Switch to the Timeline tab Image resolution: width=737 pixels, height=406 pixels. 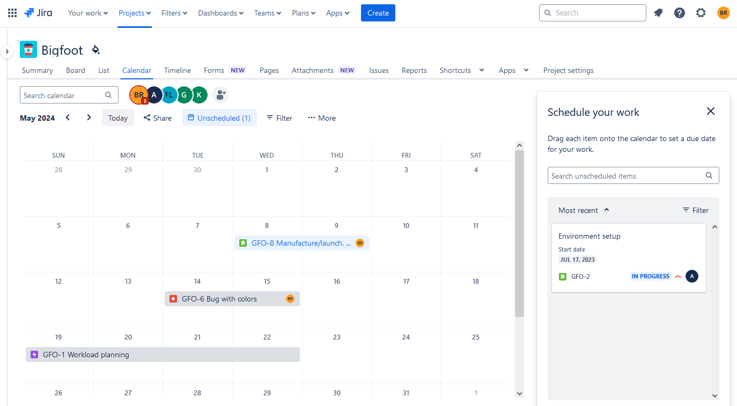click(178, 70)
